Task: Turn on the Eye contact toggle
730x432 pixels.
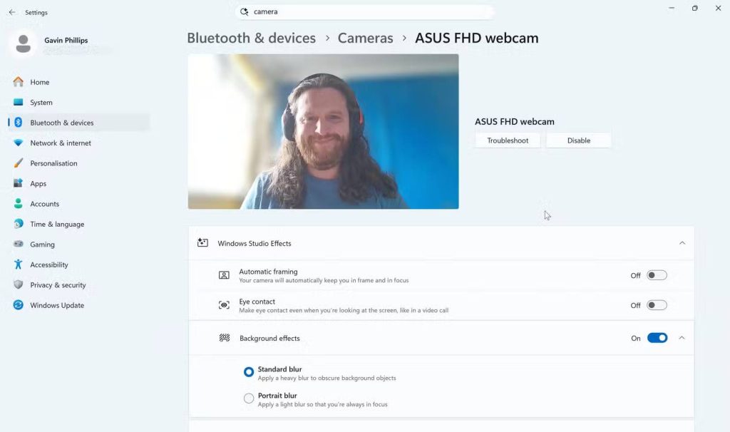Action: pos(657,305)
